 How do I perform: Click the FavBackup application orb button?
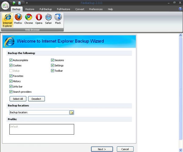(5, 6)
